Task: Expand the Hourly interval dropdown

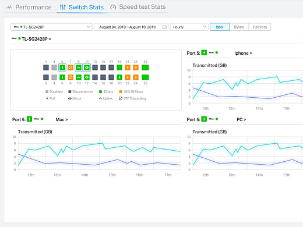Action: click(x=189, y=27)
